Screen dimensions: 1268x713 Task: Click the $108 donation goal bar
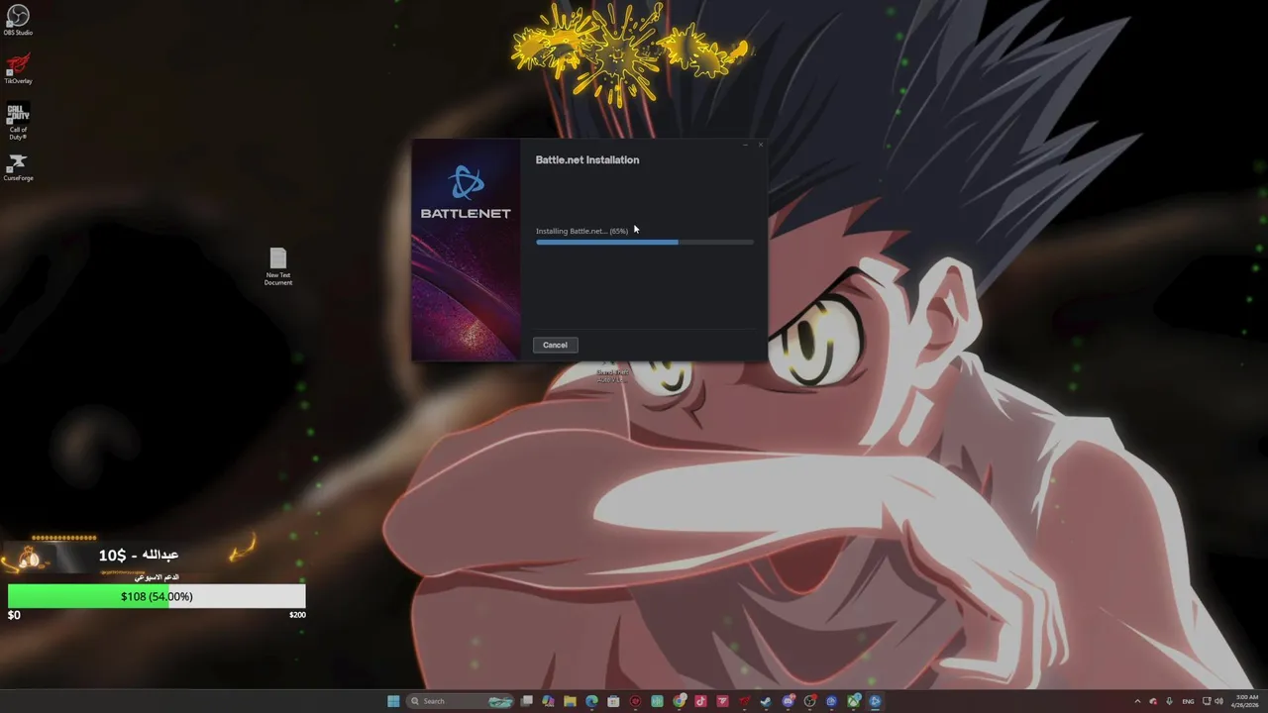coord(157,596)
